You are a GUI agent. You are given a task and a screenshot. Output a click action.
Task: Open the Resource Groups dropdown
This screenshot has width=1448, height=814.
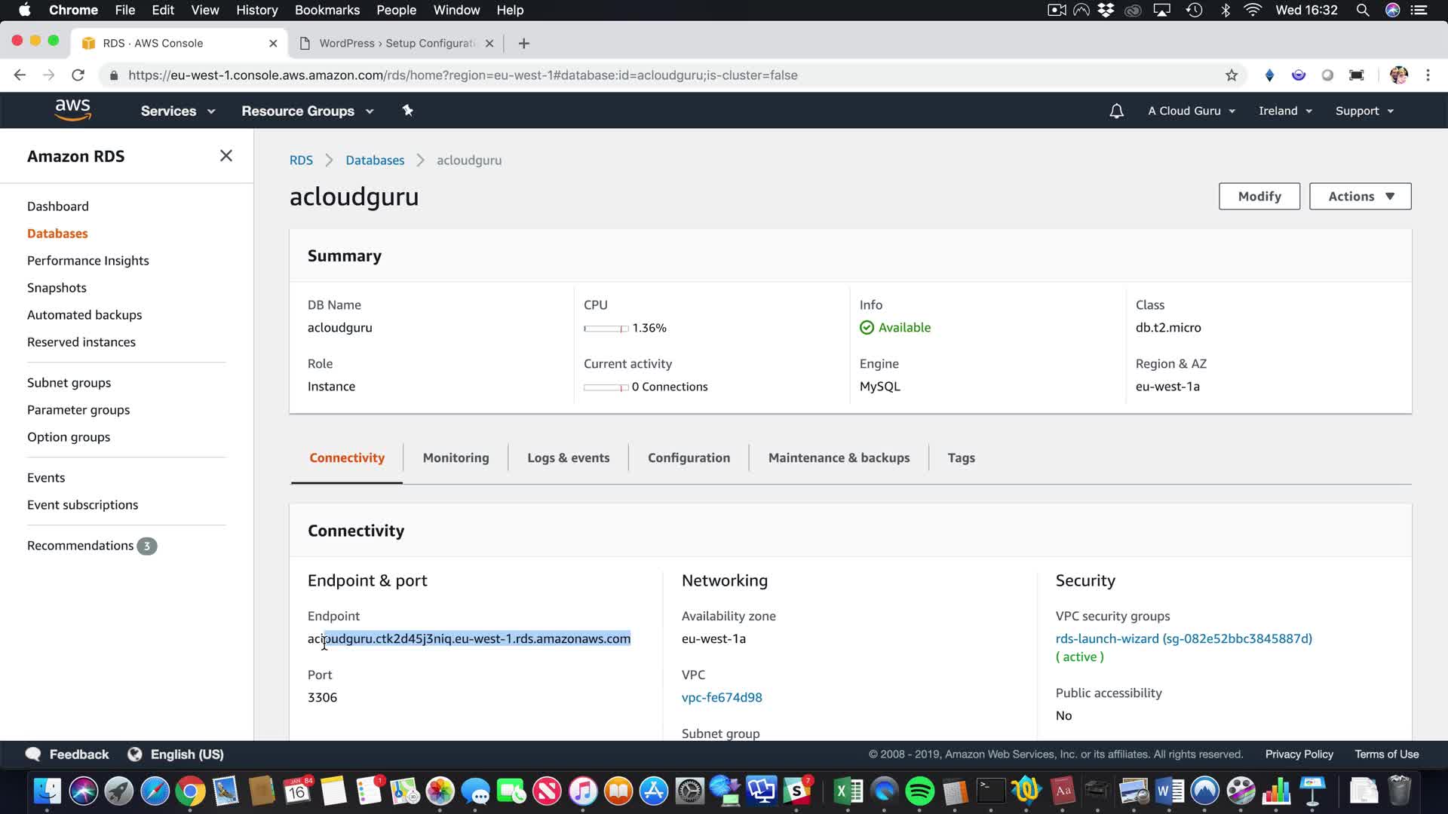307,111
